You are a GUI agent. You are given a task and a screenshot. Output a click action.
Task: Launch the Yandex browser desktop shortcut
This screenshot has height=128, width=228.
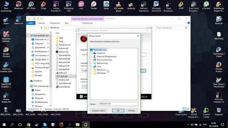94,5
